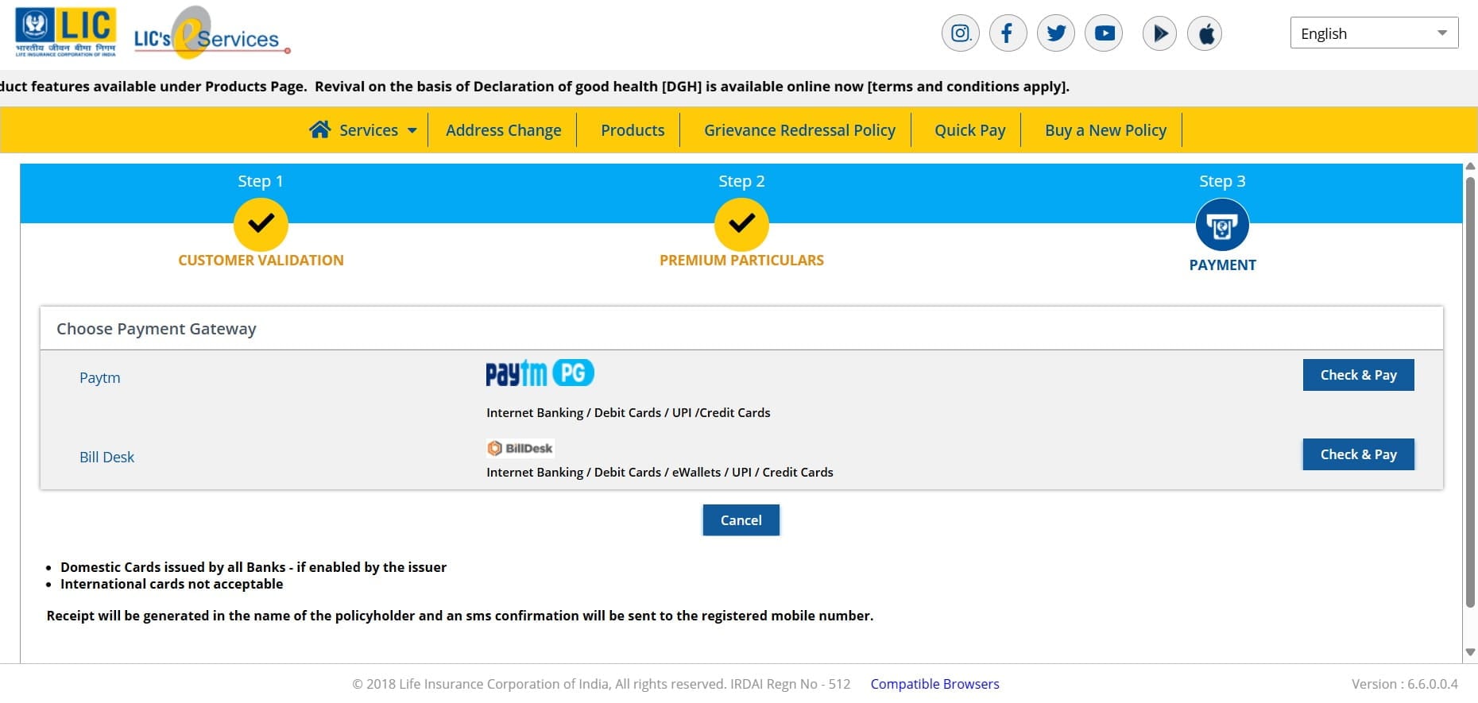Click the scrollbar down arrow

1470,652
